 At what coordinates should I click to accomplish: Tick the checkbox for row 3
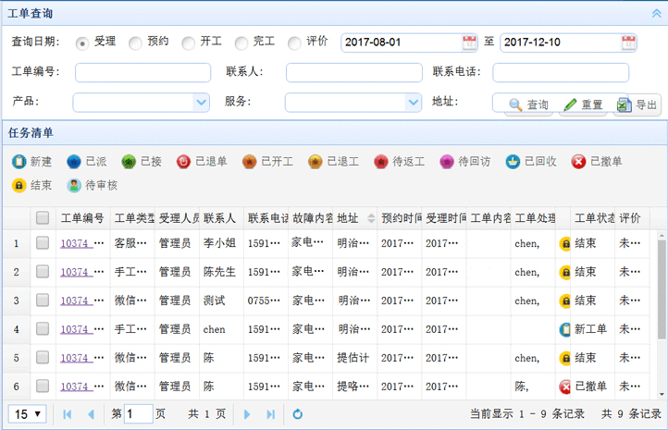pos(43,301)
